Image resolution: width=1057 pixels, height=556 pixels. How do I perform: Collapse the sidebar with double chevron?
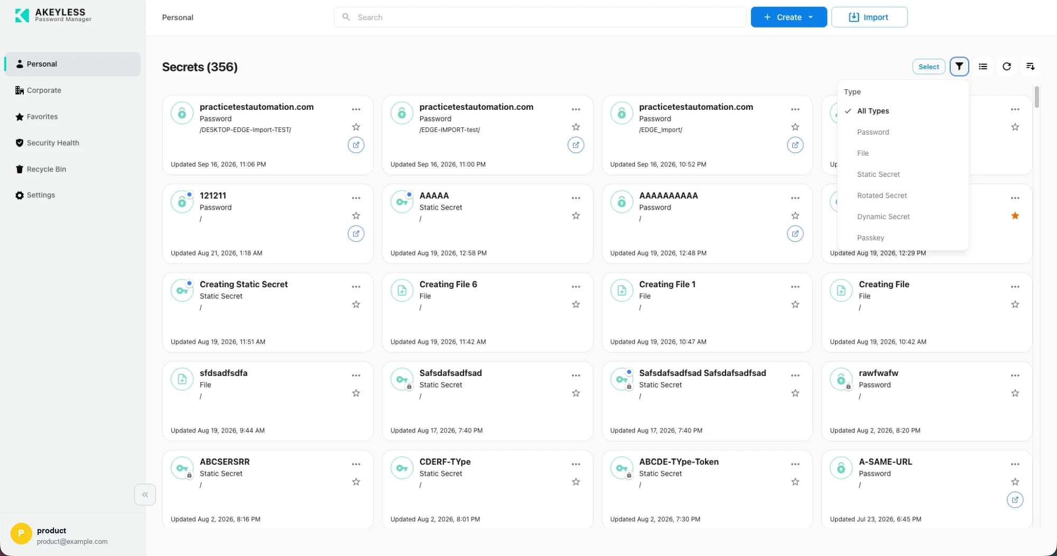pyautogui.click(x=145, y=495)
